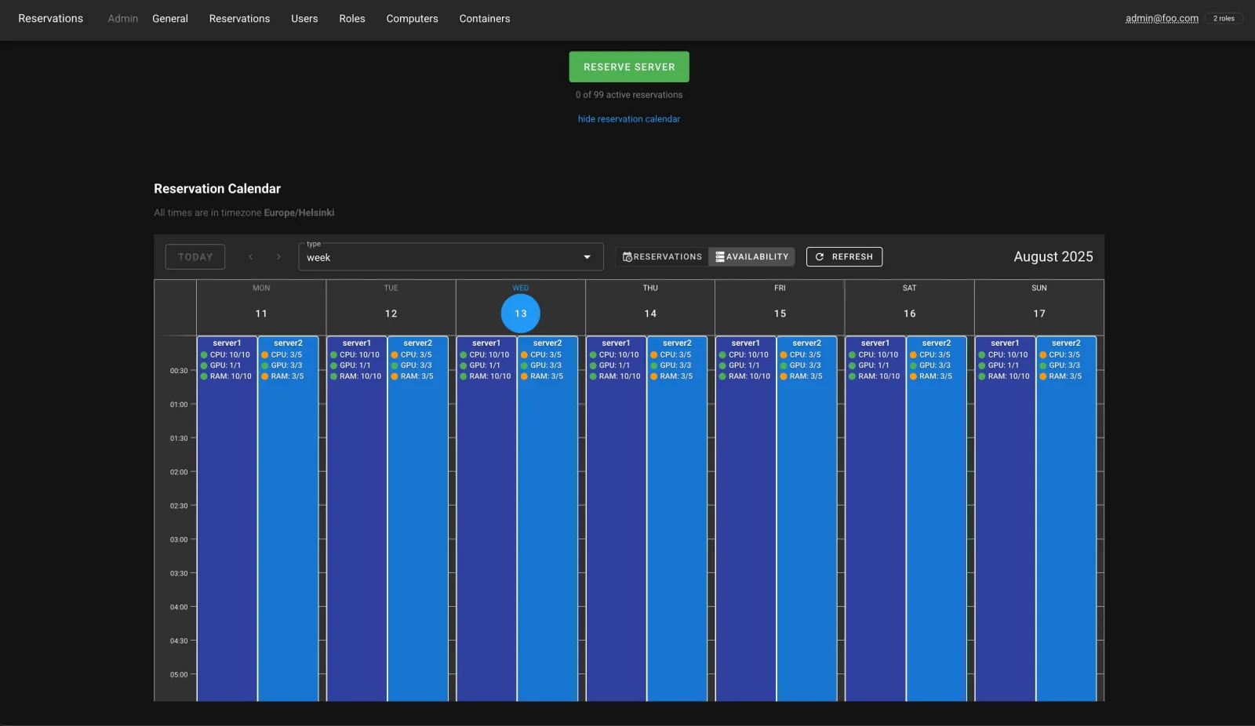Select Tuesday 12 day header
Screen dimensions: 1255x726
(391, 314)
